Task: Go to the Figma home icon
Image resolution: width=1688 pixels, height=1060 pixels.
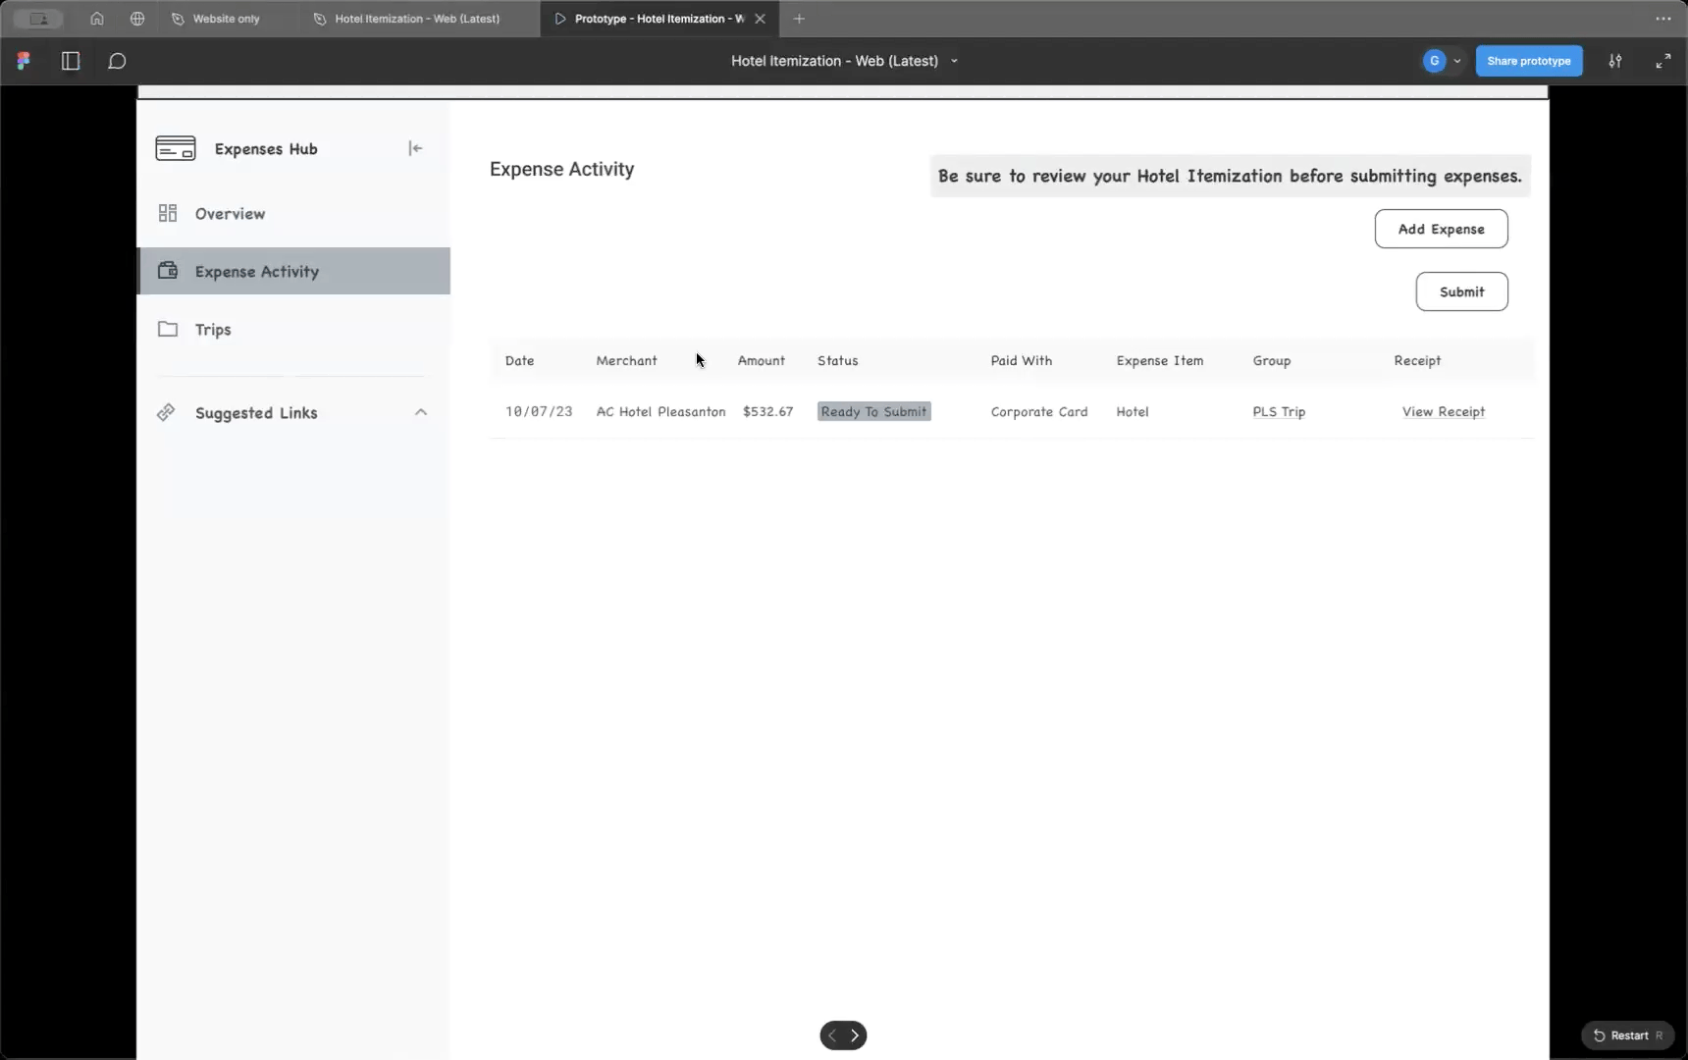Action: (96, 19)
